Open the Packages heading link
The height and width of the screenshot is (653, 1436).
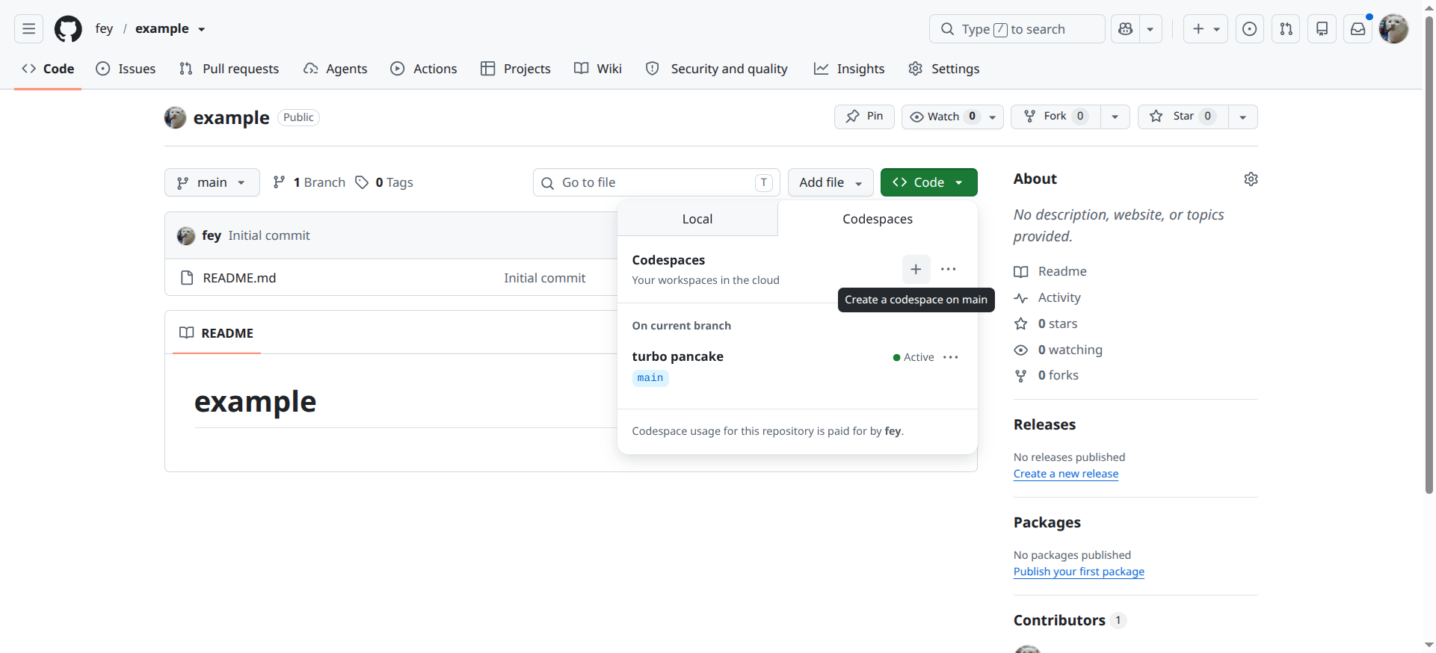tap(1047, 522)
